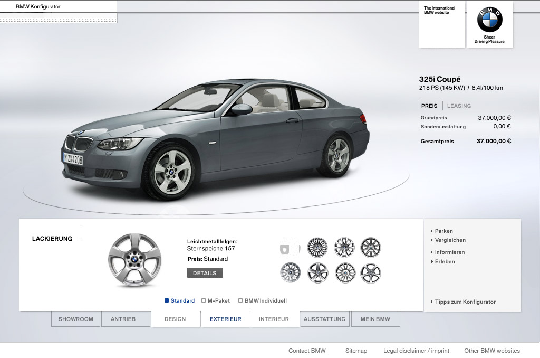Click the Preis: Standard text
Image resolution: width=540 pixels, height=358 pixels.
coord(208,259)
